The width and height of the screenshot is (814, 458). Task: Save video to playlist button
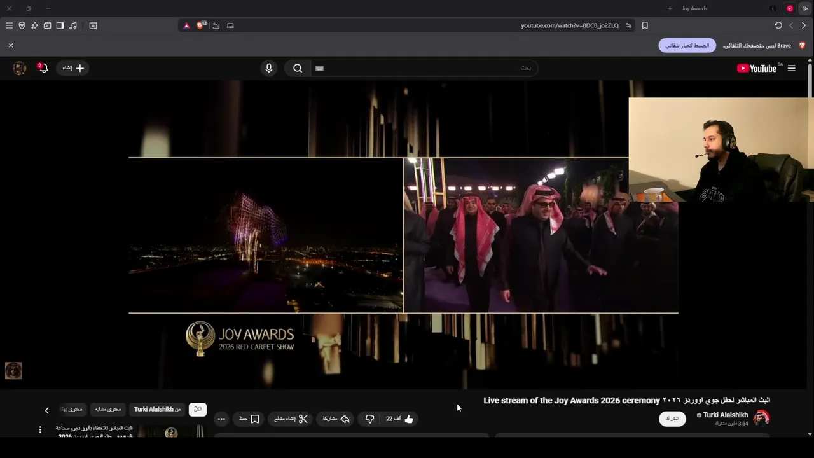[x=249, y=419]
